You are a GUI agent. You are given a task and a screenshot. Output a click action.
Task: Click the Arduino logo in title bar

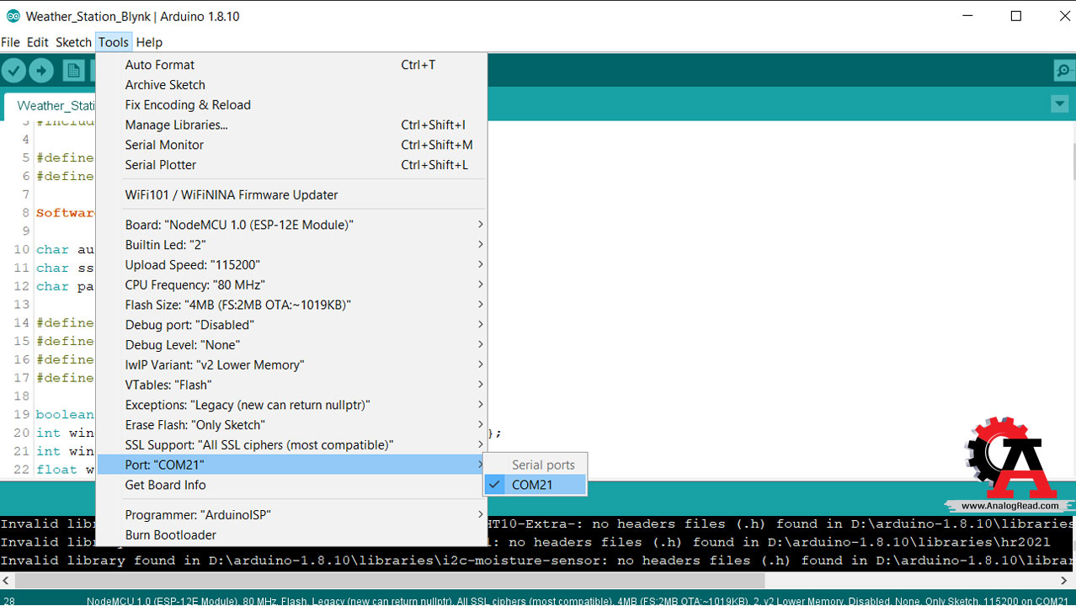pos(13,16)
